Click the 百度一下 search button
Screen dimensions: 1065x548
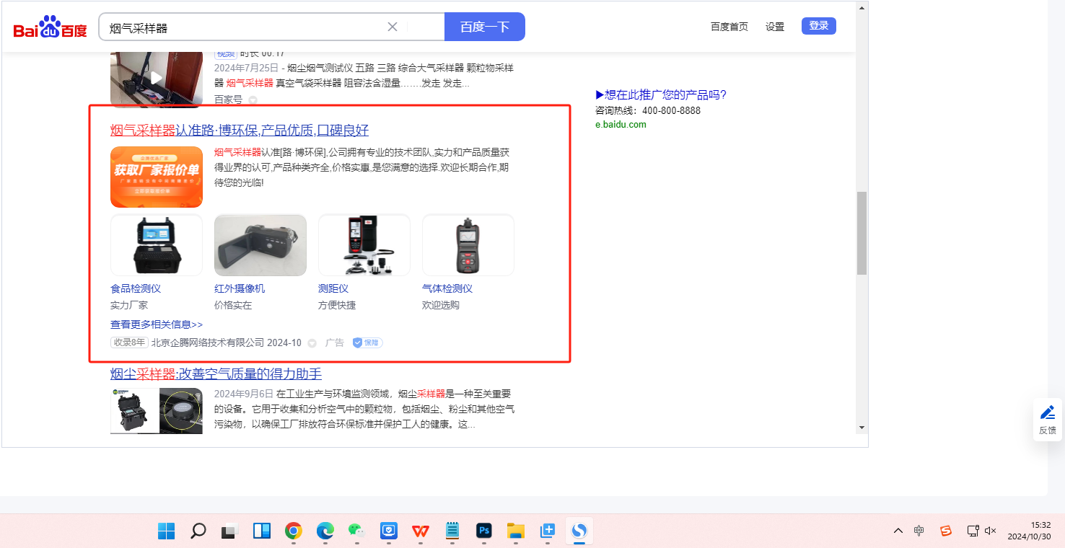click(485, 27)
